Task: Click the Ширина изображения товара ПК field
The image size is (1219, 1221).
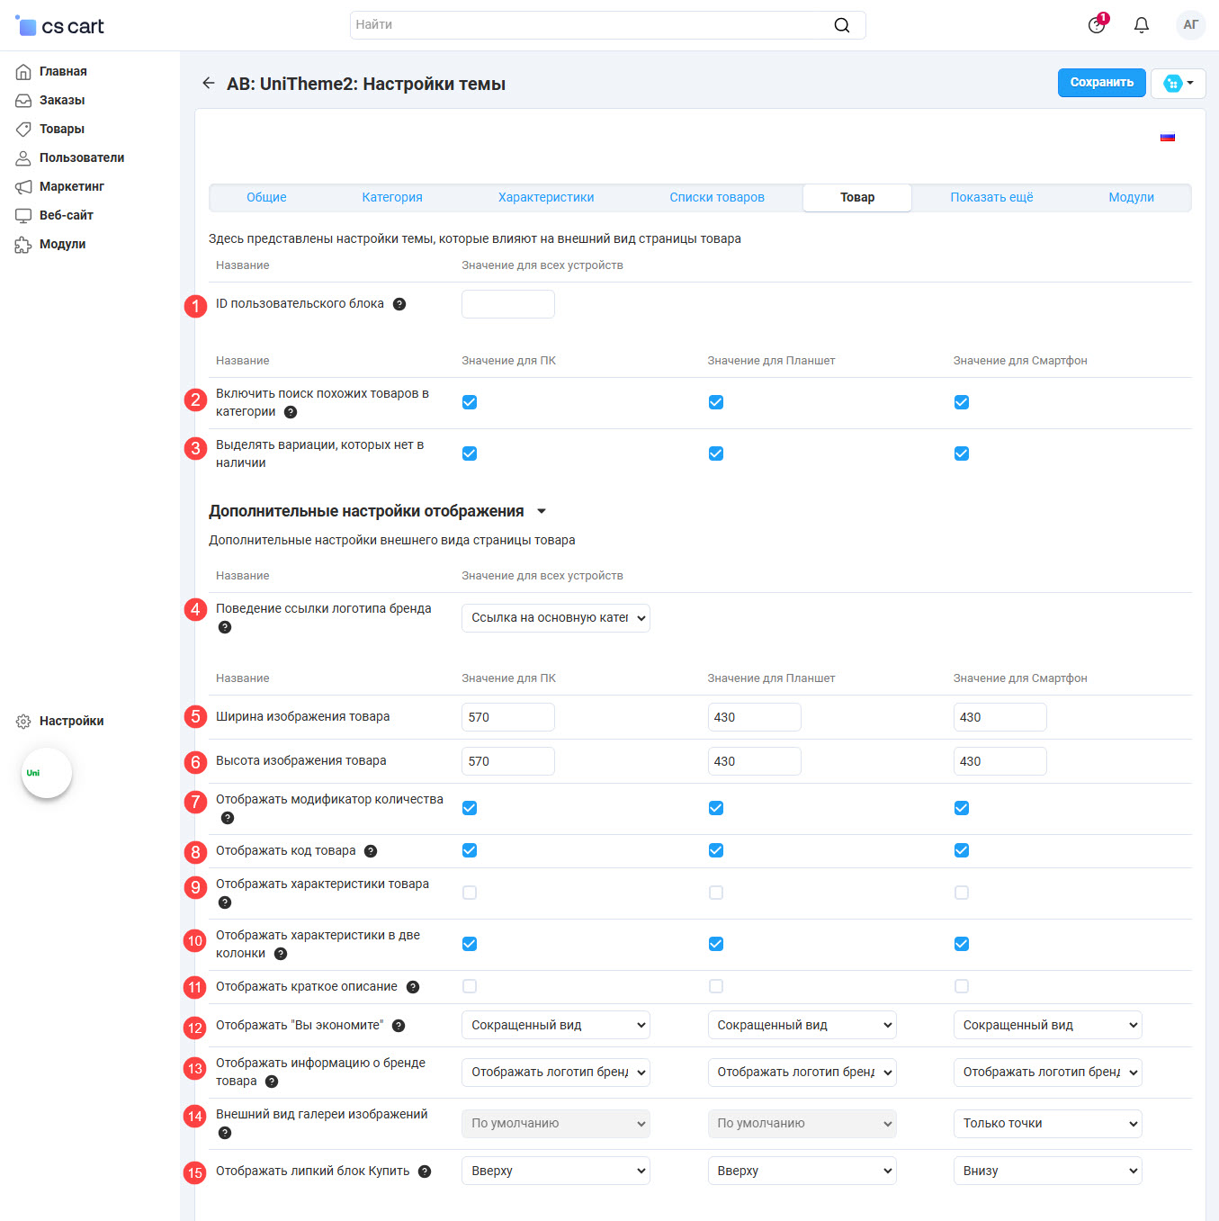Action: [507, 717]
